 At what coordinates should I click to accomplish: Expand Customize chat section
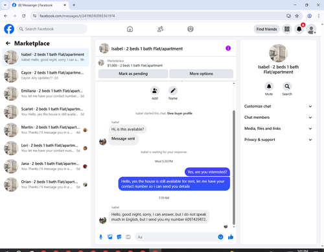click(278, 107)
